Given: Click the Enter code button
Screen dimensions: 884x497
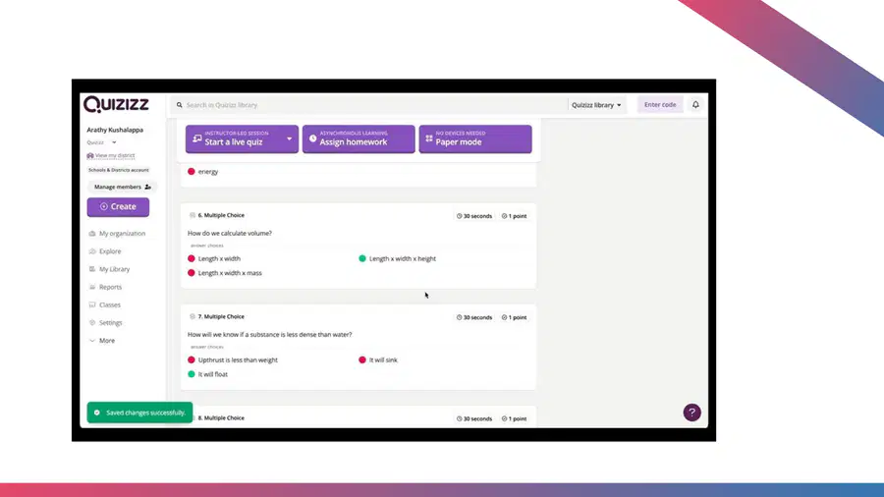Looking at the screenshot, I should (660, 105).
